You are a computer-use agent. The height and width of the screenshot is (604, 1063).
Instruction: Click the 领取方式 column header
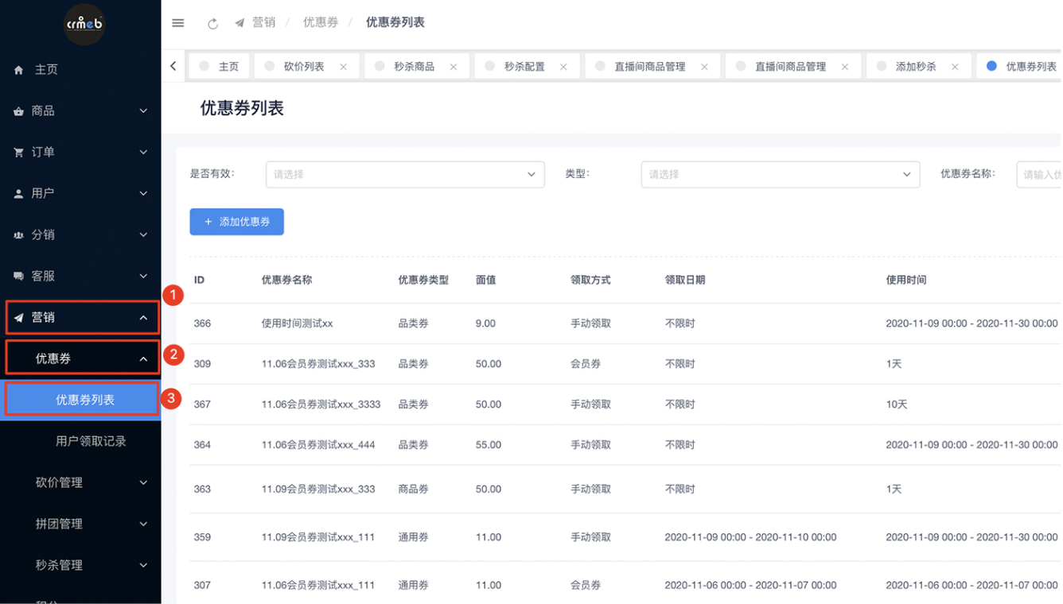point(590,280)
